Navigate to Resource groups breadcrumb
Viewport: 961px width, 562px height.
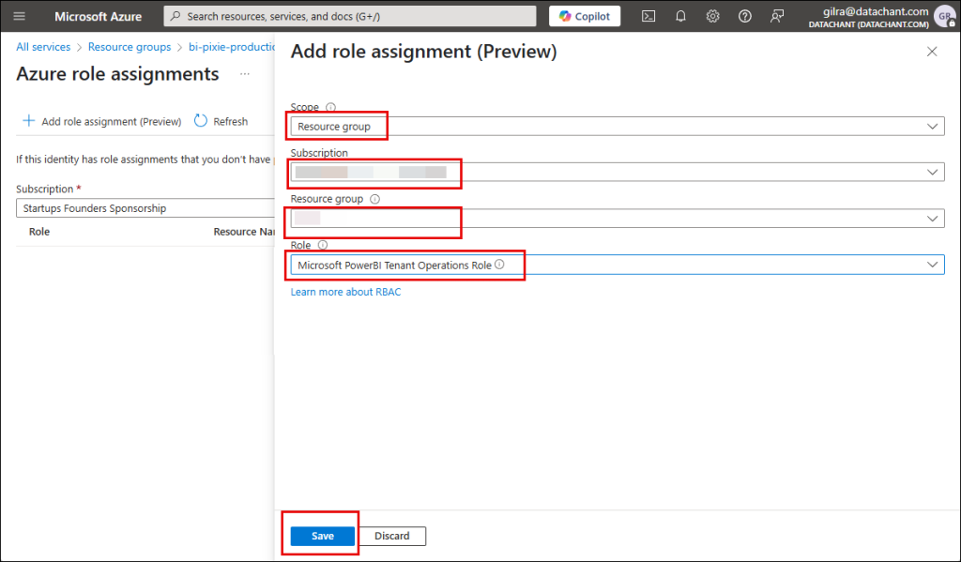point(130,47)
